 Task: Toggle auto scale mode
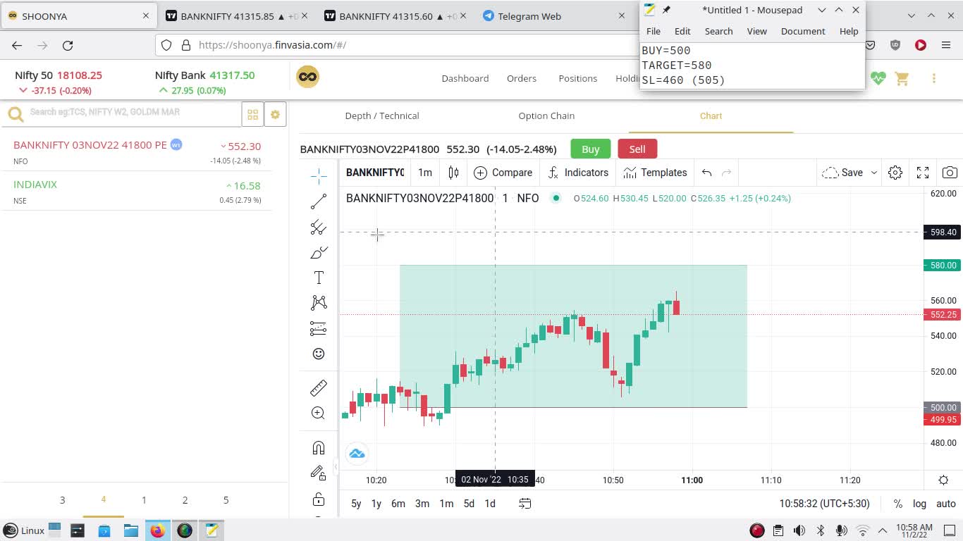pos(946,504)
